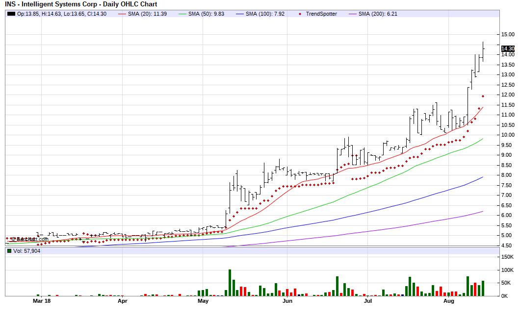This screenshot has width=520, height=316.
Task: Click the black OHLC legend swatch
Action: 11,14
